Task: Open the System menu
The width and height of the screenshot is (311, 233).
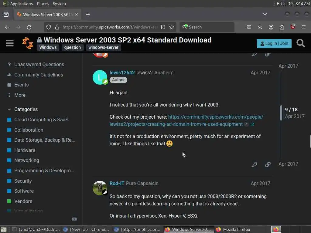Action: click(x=59, y=4)
